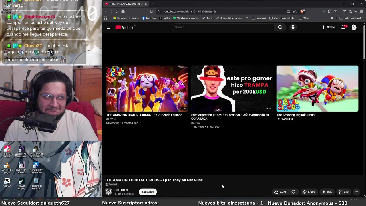Open PlayStation Accessories desktop shortcut
This screenshot has height=206, width=366.
coord(36,168)
